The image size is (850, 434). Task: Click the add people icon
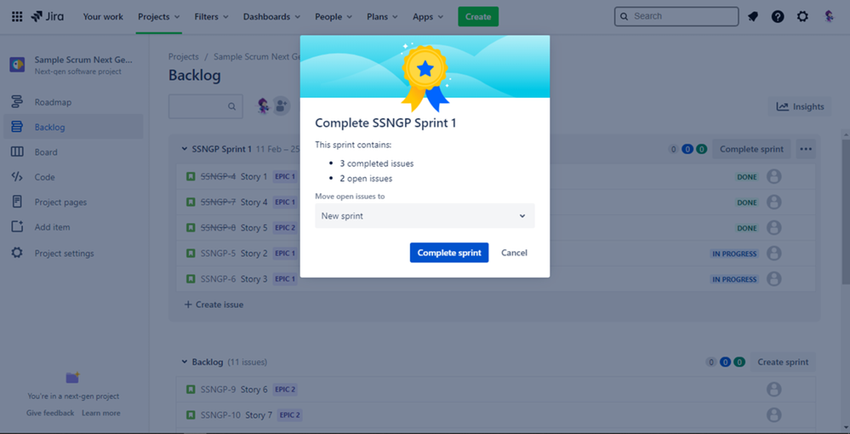point(281,106)
